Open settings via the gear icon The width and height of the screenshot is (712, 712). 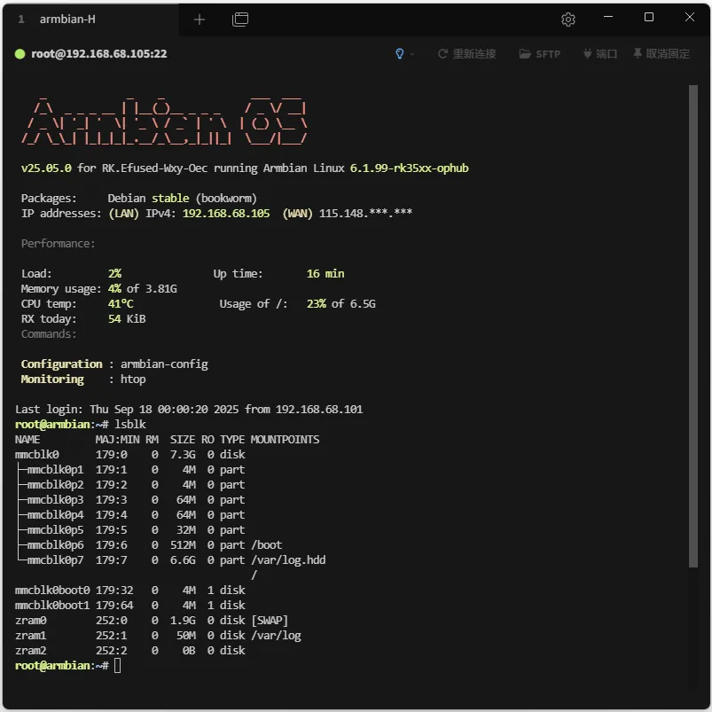[568, 20]
